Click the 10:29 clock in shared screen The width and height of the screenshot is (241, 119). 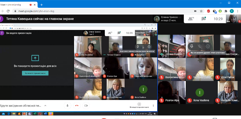coord(129,33)
